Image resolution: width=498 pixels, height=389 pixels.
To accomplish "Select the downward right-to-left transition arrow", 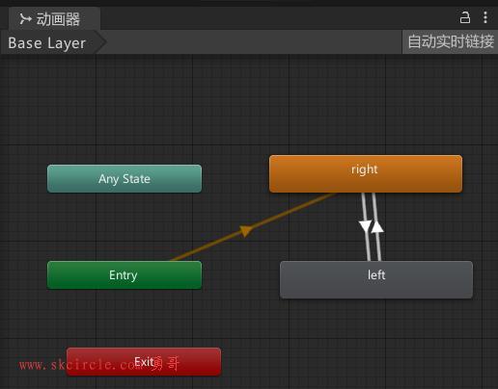I will tap(366, 225).
